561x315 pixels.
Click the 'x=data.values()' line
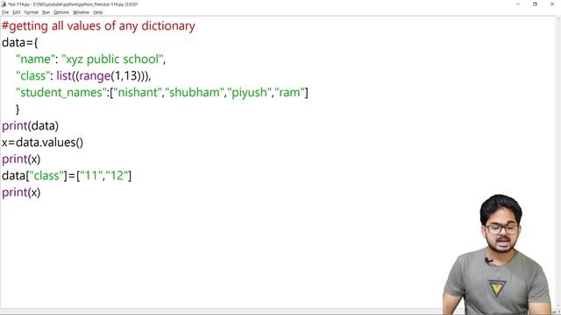(x=42, y=143)
